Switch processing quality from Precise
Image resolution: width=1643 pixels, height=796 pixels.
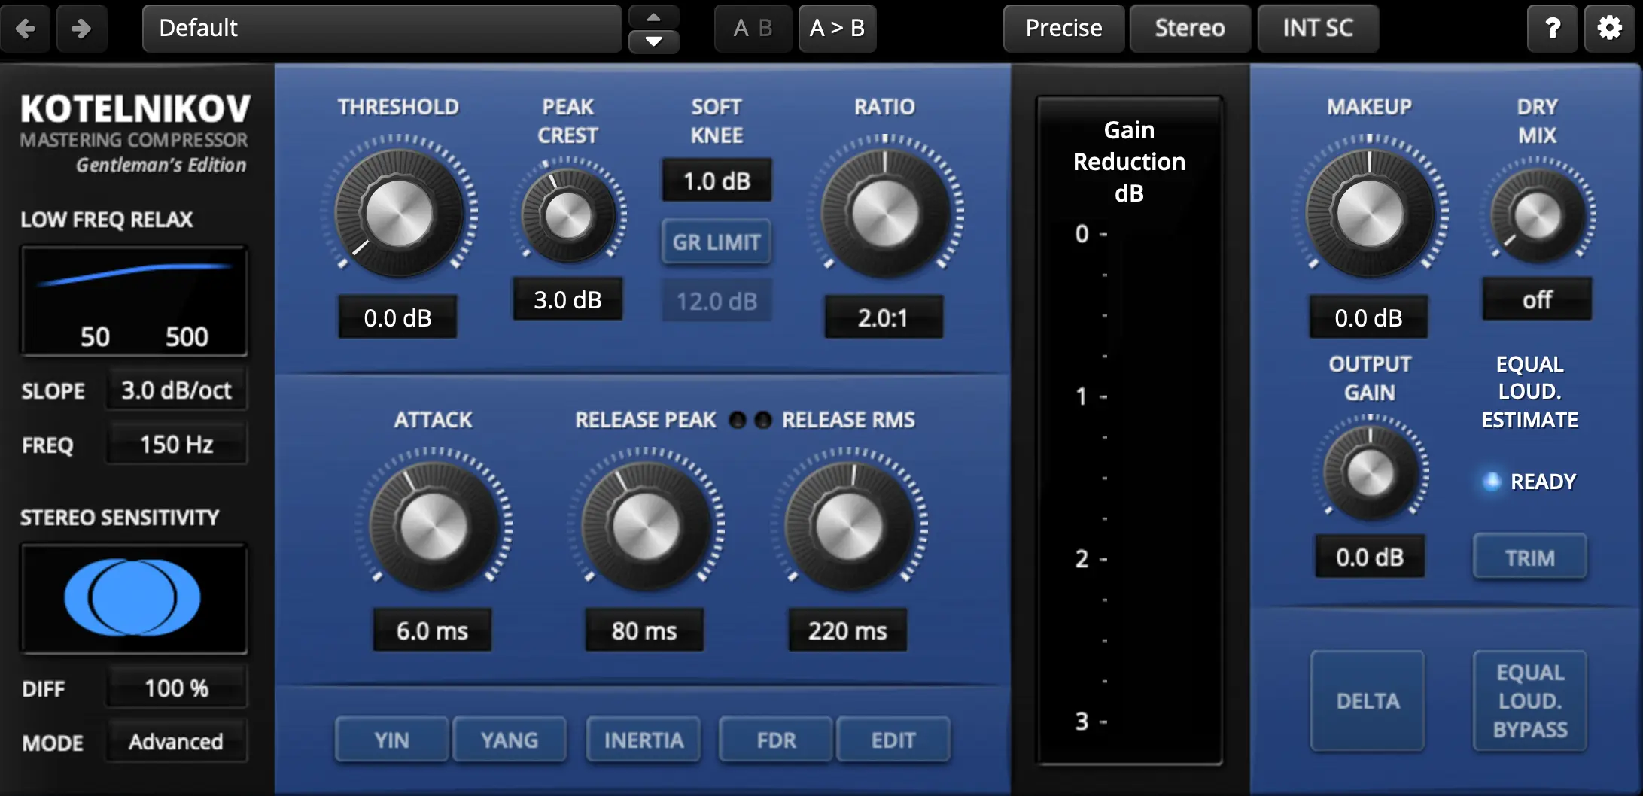(1063, 28)
